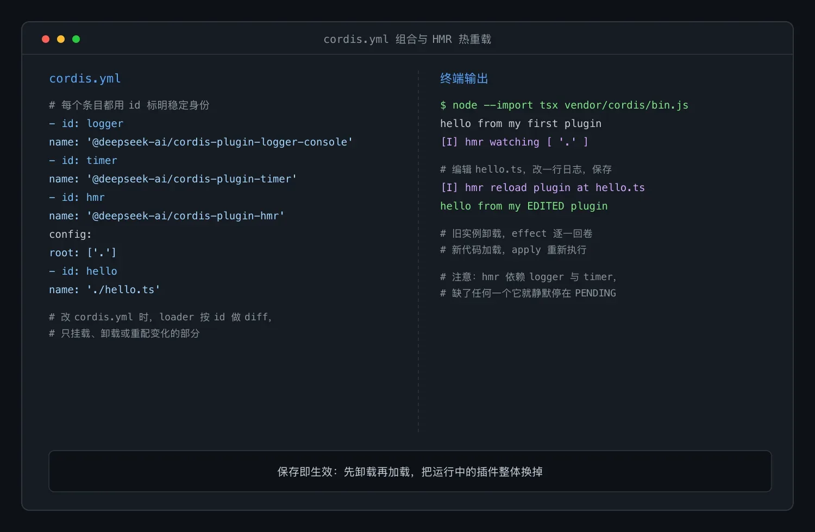The height and width of the screenshot is (532, 815).
Task: Click the '$ node --import tsx' command line
Action: click(565, 105)
